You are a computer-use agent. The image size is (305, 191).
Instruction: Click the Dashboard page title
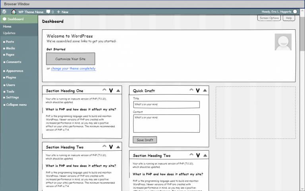point(53,21)
